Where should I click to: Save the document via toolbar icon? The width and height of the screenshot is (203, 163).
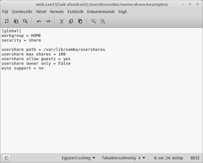25,21
